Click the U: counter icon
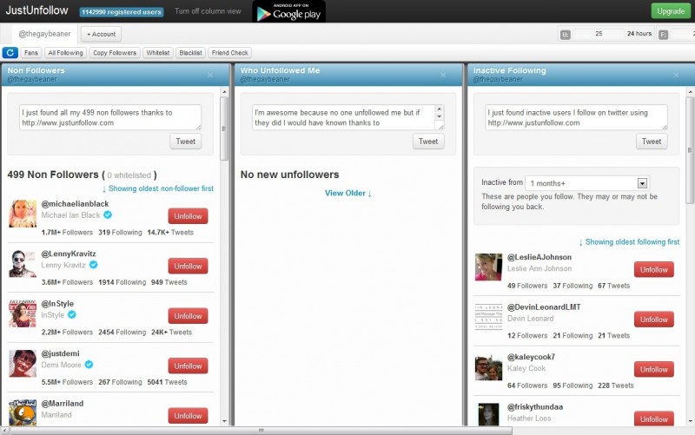Image resolution: width=695 pixels, height=435 pixels. [566, 34]
